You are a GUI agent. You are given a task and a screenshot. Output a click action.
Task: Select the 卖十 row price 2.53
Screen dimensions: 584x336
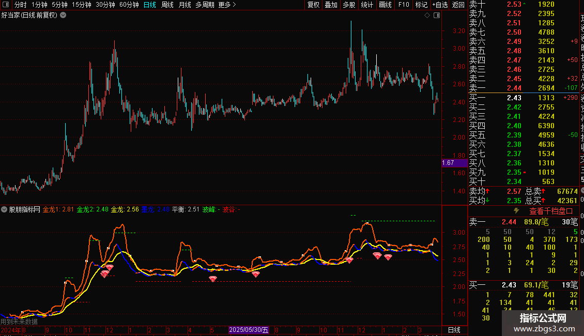coord(514,5)
